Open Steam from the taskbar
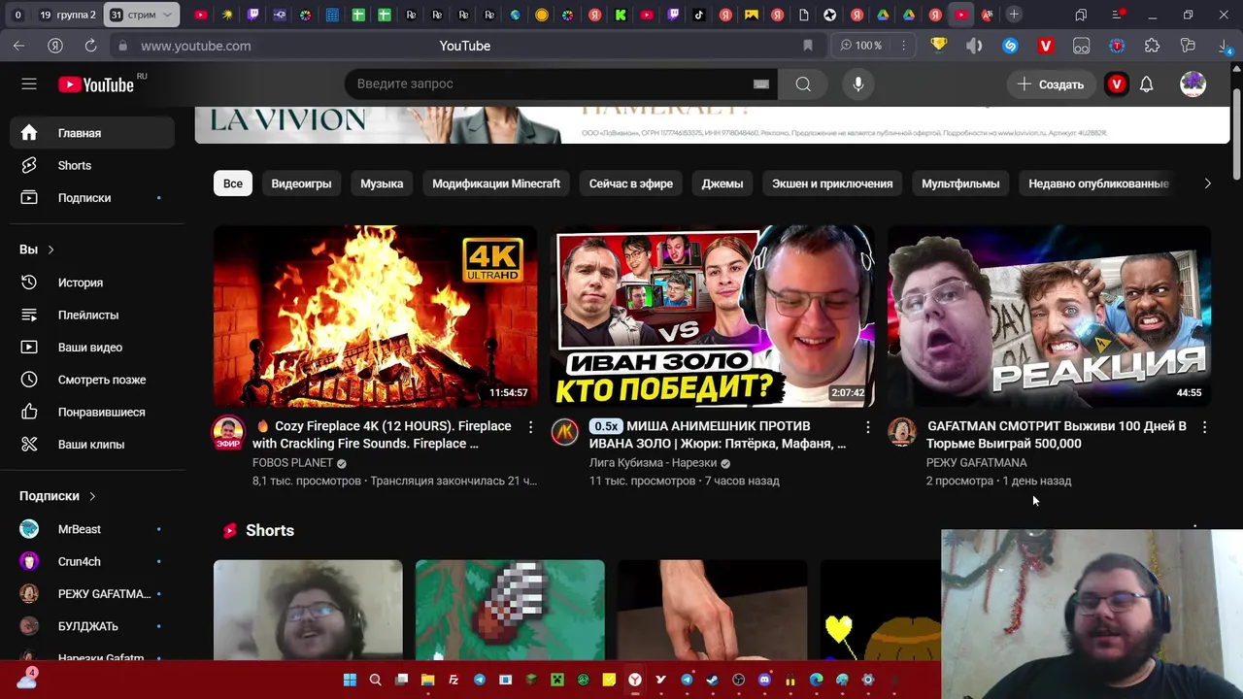 point(713,681)
